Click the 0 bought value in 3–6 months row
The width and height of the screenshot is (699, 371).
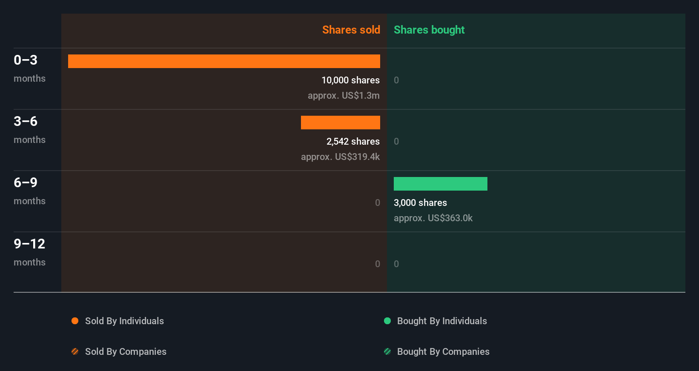click(396, 141)
